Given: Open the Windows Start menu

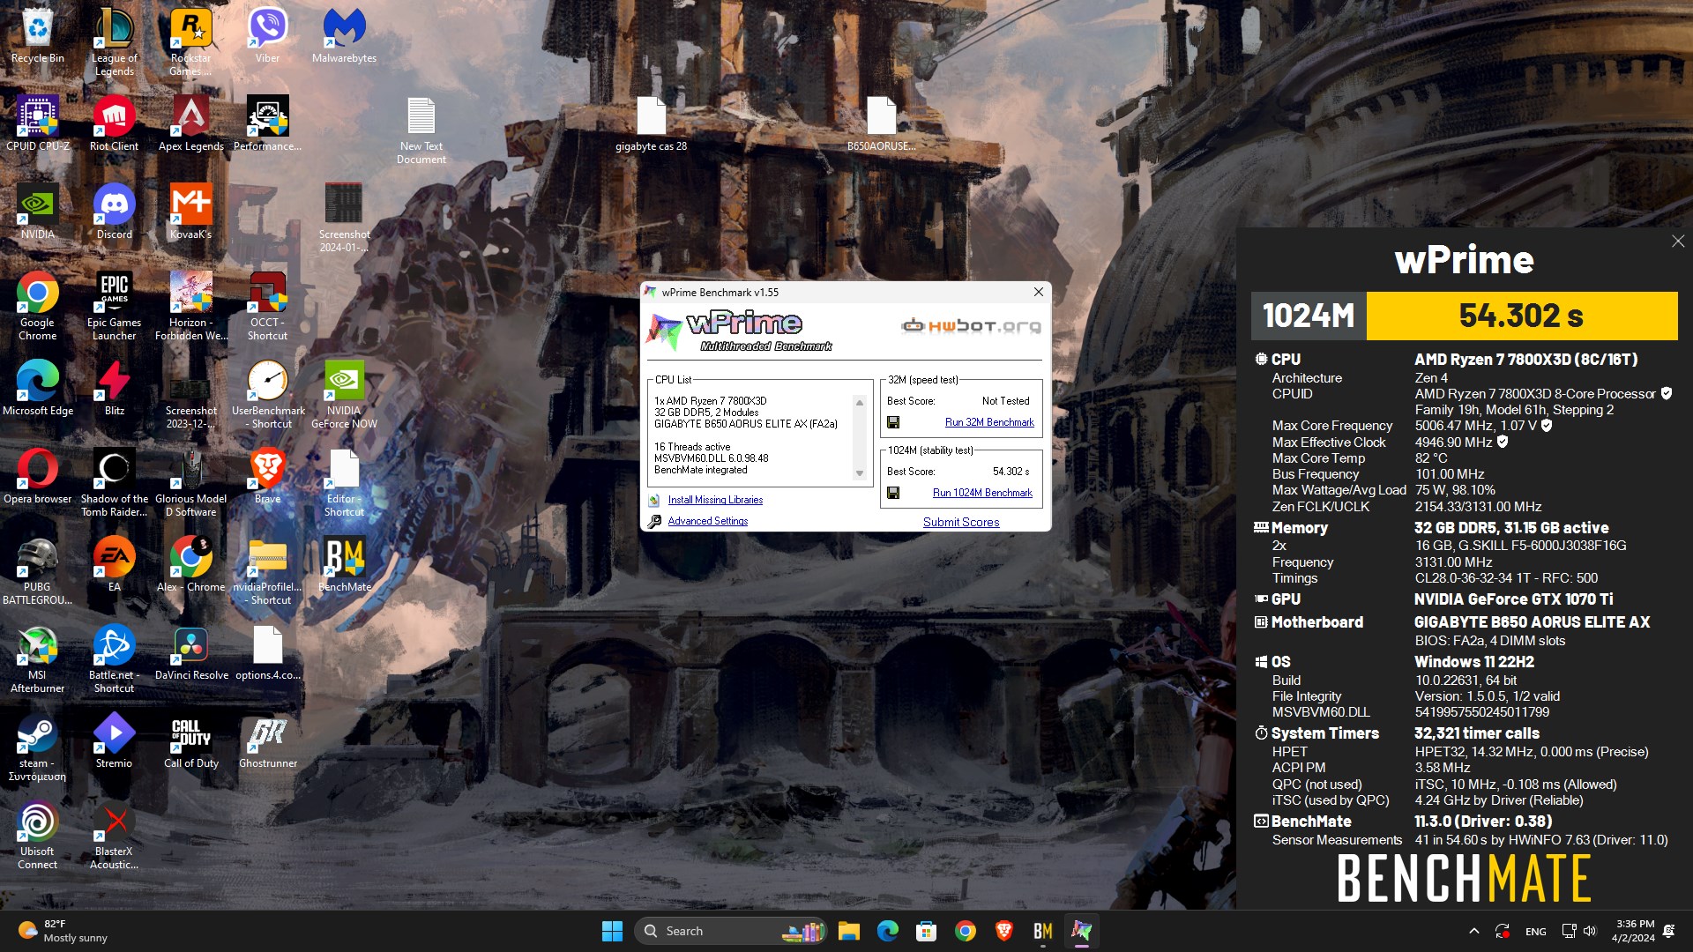Looking at the screenshot, I should (x=612, y=931).
